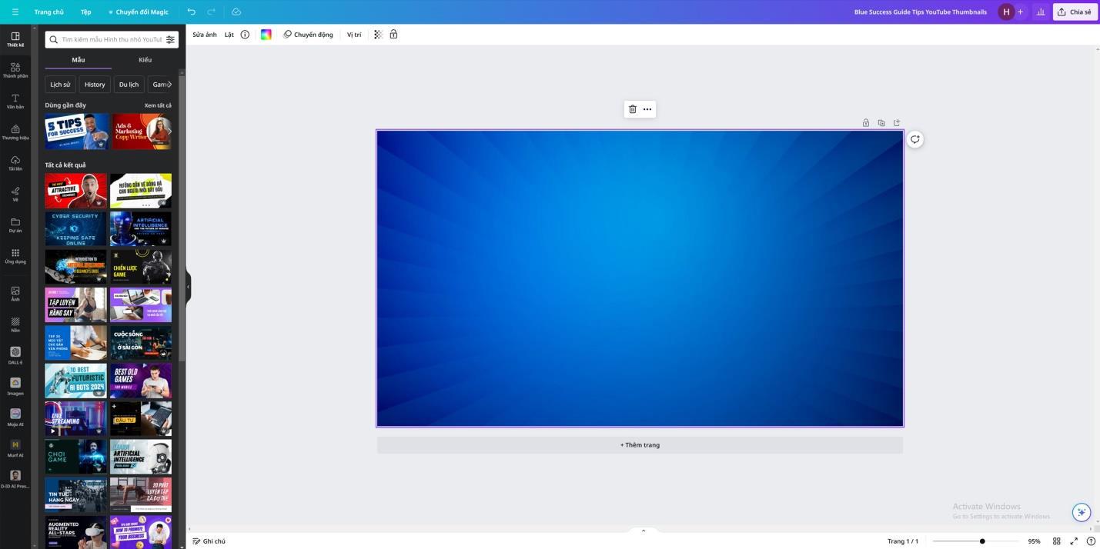Screen dimensions: 1100x549
Task: Toggle the lock icon in the edit toolbar
Action: coord(393,35)
